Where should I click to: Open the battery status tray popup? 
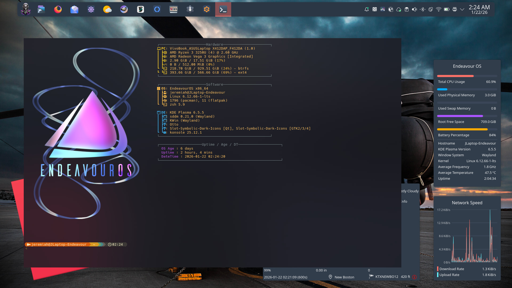click(x=447, y=9)
